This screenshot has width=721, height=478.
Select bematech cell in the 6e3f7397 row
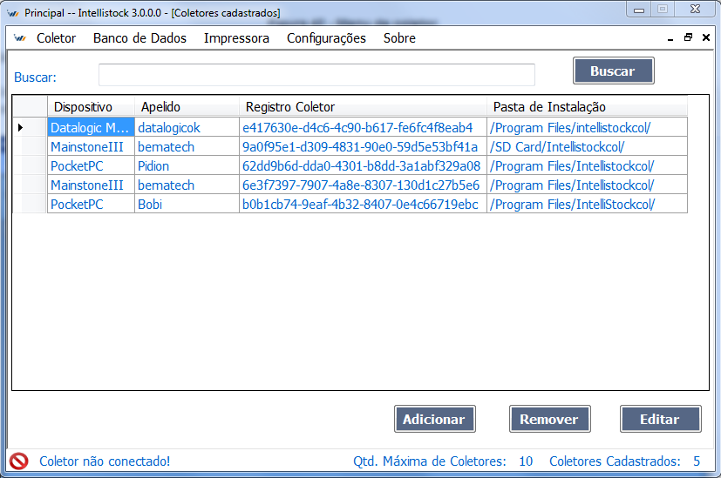187,185
